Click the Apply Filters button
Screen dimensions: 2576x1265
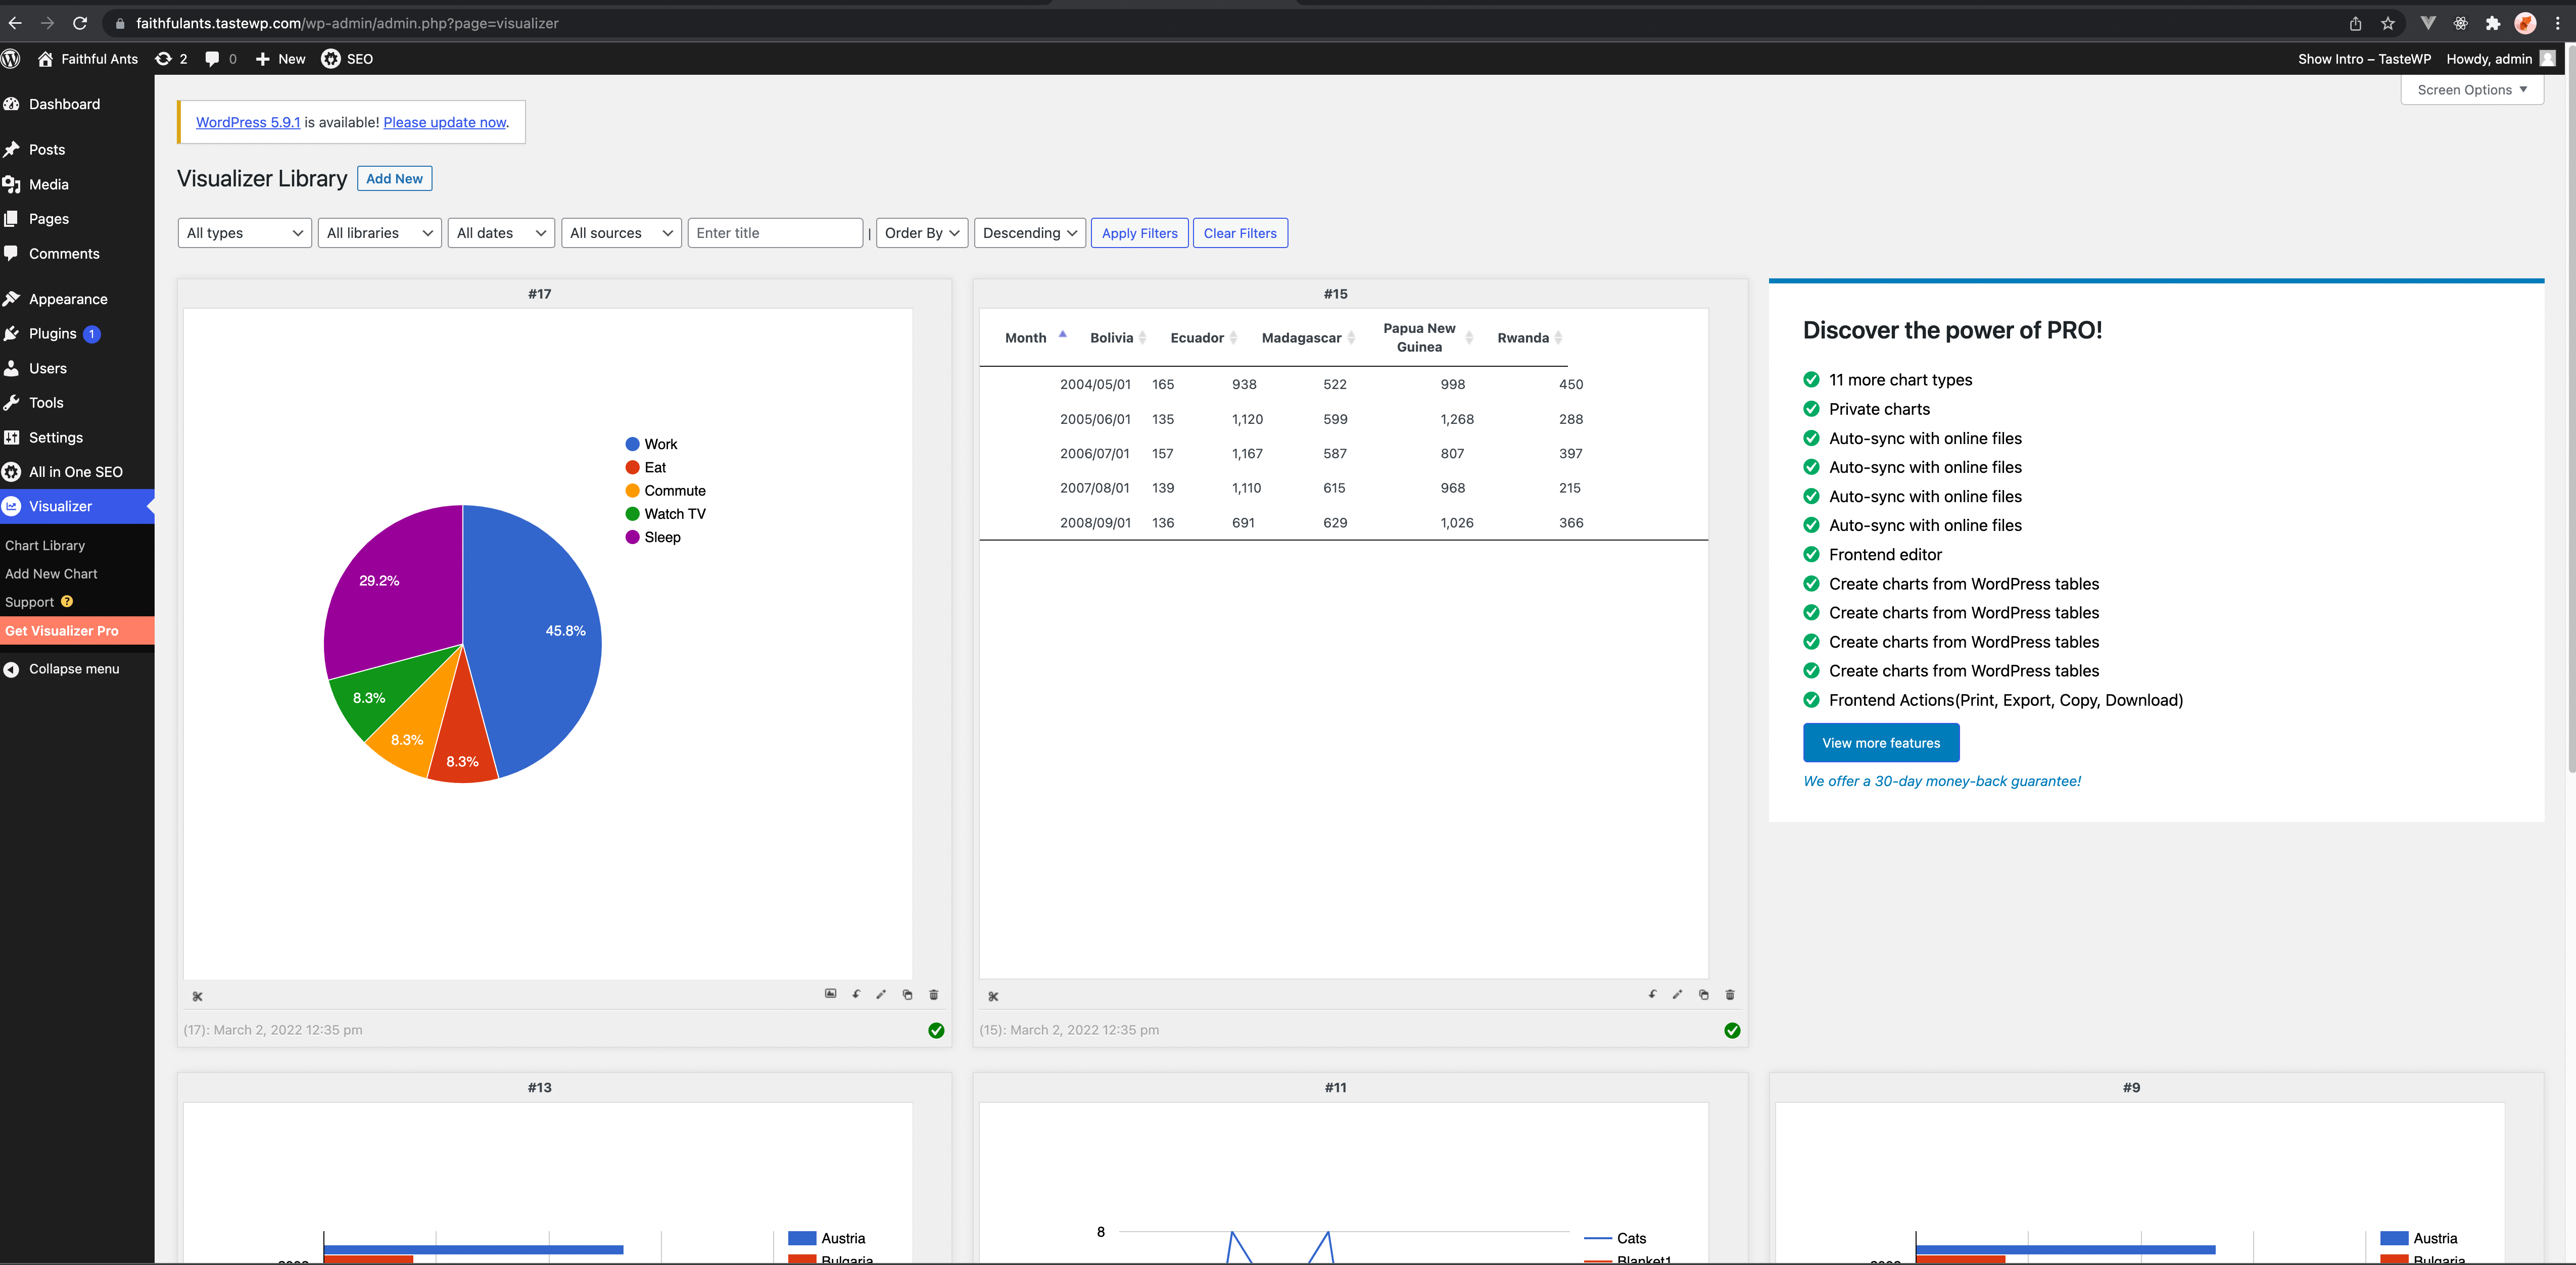click(x=1139, y=233)
